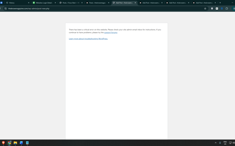235x146 pixels.
Task: Open the support forums link
Action: pos(111,32)
